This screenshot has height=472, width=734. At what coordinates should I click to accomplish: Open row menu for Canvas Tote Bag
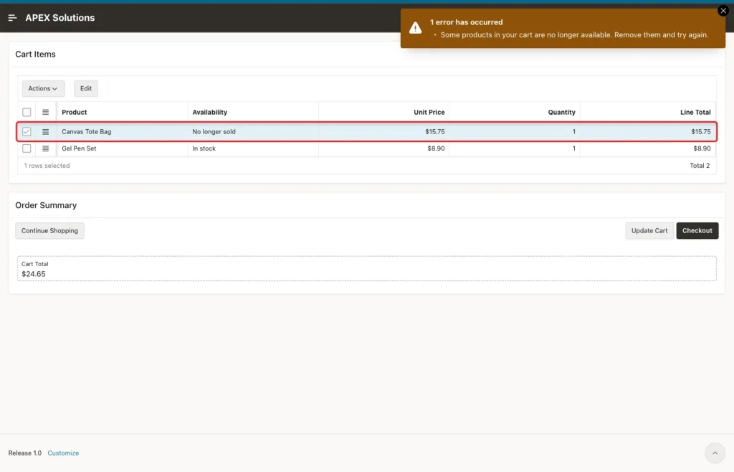[45, 132]
